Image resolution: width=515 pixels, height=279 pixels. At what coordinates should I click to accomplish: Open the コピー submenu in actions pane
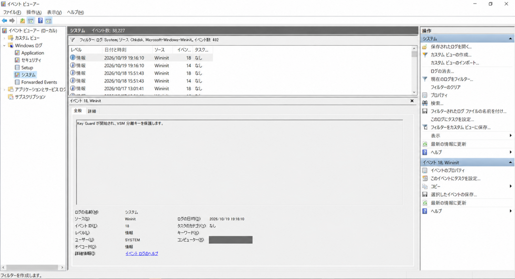point(467,187)
